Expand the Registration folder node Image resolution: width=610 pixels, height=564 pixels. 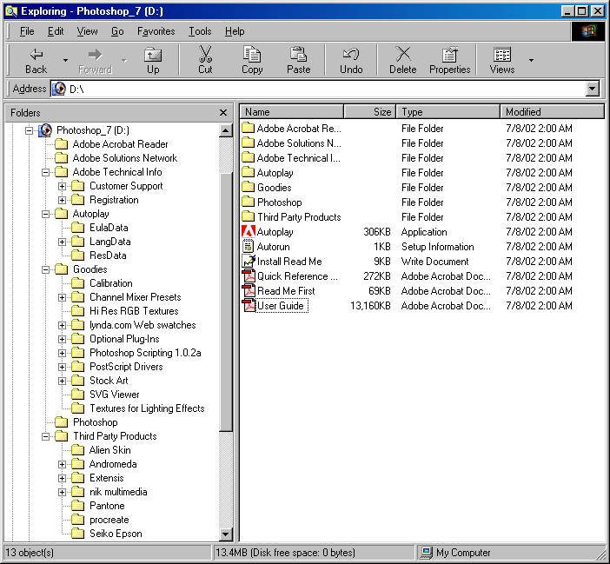[62, 201]
